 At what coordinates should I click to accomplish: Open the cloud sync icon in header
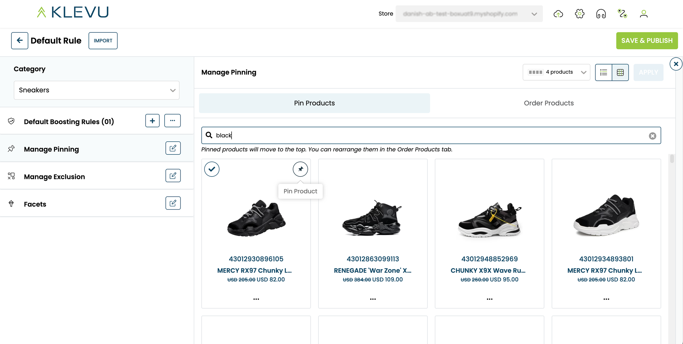(558, 14)
